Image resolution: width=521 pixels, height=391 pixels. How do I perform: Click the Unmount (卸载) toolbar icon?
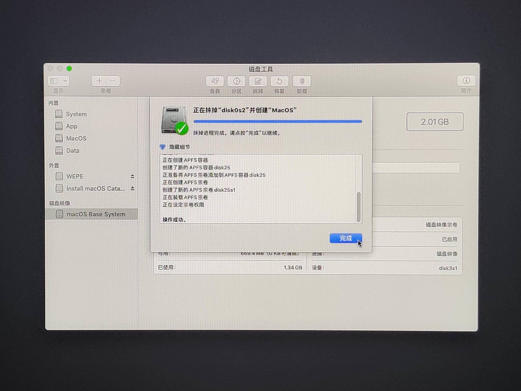(x=302, y=81)
